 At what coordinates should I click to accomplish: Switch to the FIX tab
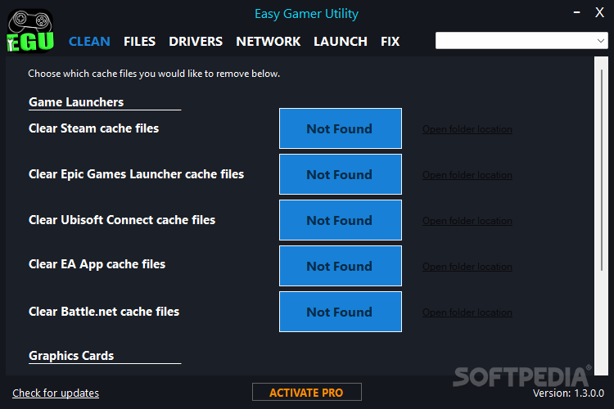[390, 42]
